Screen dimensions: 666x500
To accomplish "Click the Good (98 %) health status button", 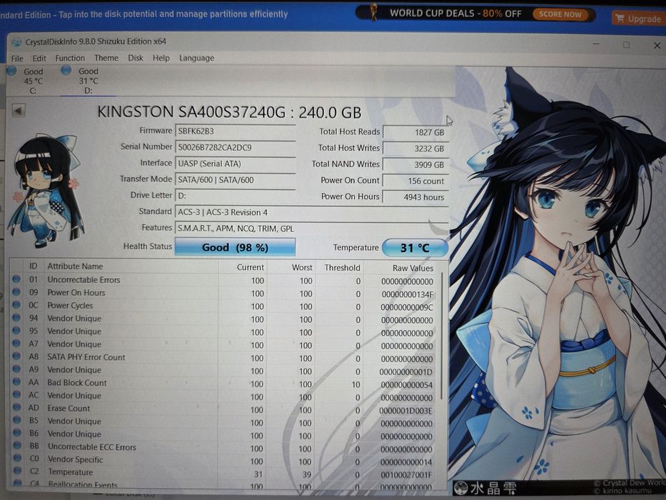I will point(235,247).
